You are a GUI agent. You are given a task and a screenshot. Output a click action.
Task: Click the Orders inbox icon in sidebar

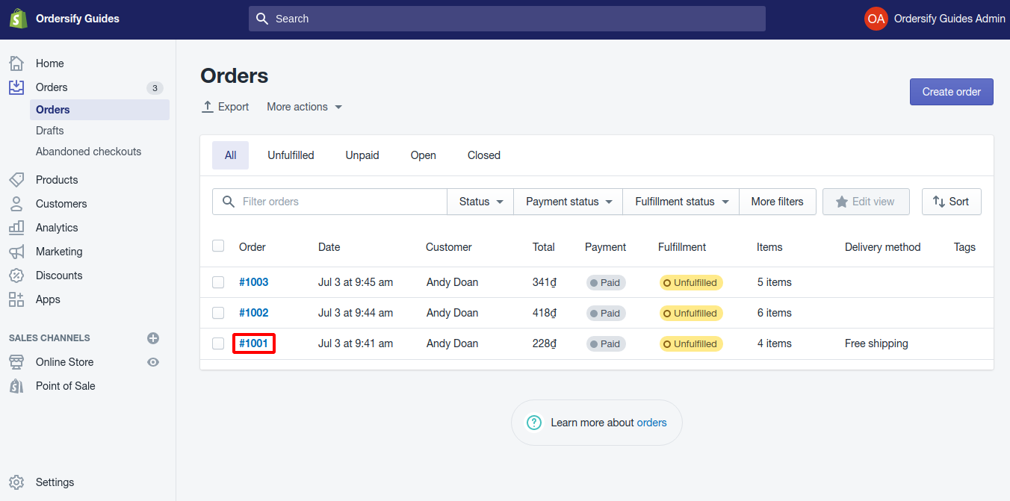(16, 87)
